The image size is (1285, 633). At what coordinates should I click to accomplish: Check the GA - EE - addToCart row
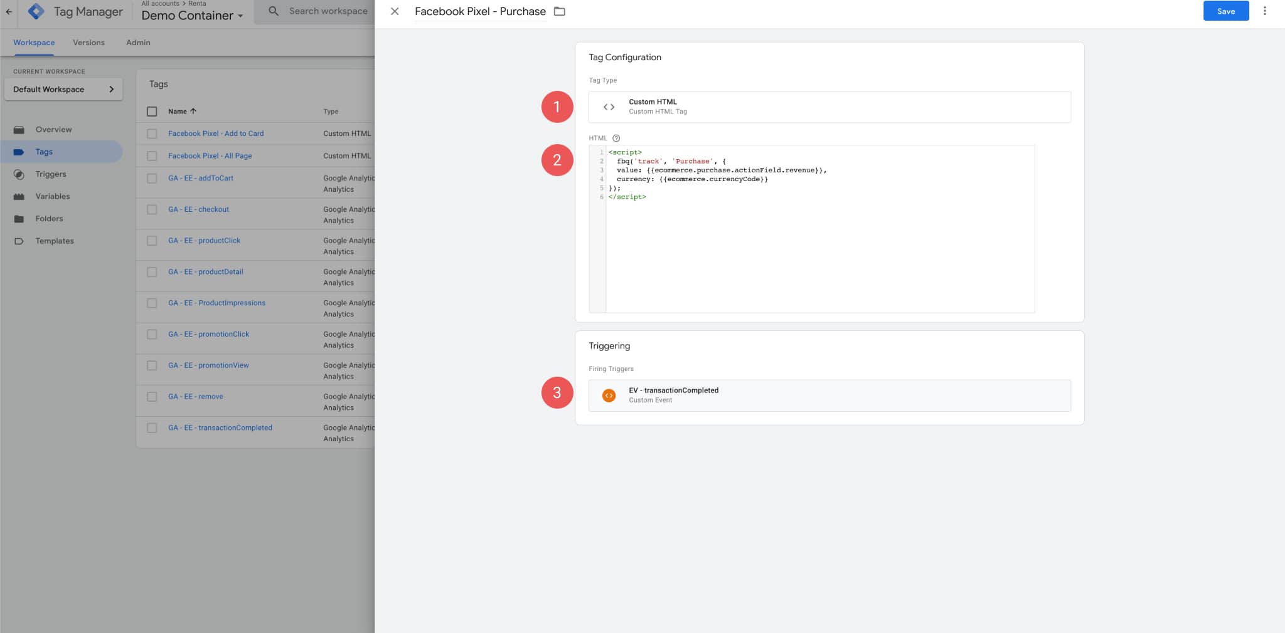click(x=152, y=179)
